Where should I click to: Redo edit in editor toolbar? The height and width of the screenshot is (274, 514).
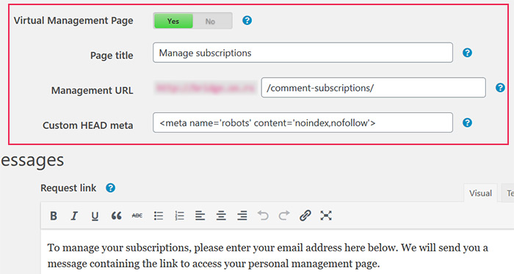(284, 215)
